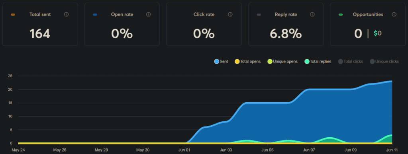Open info icon on Click rate card
408x154 pixels.
point(230,15)
